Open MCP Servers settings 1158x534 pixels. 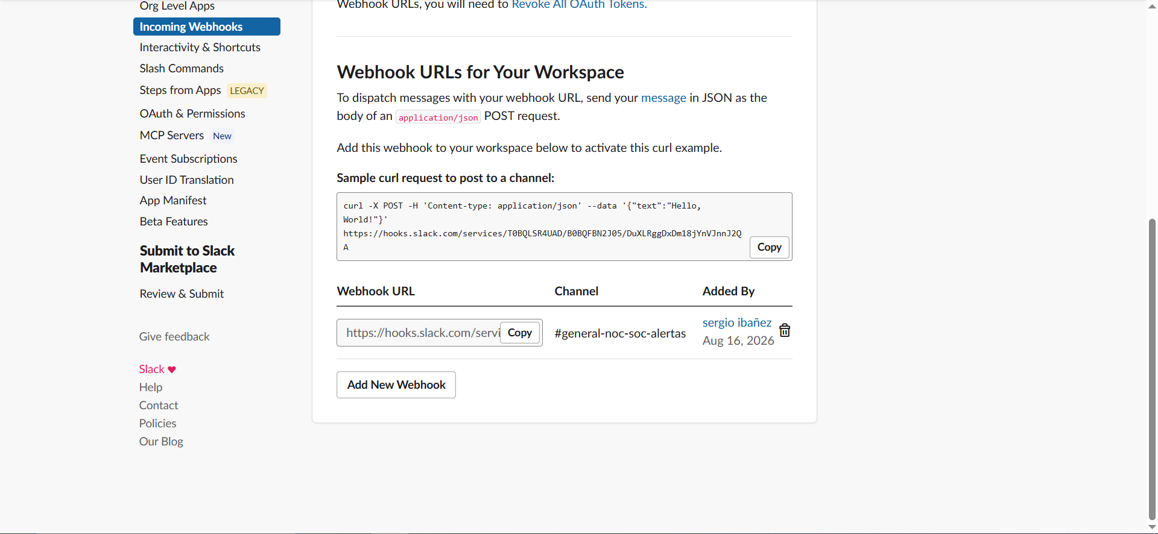pyautogui.click(x=172, y=135)
